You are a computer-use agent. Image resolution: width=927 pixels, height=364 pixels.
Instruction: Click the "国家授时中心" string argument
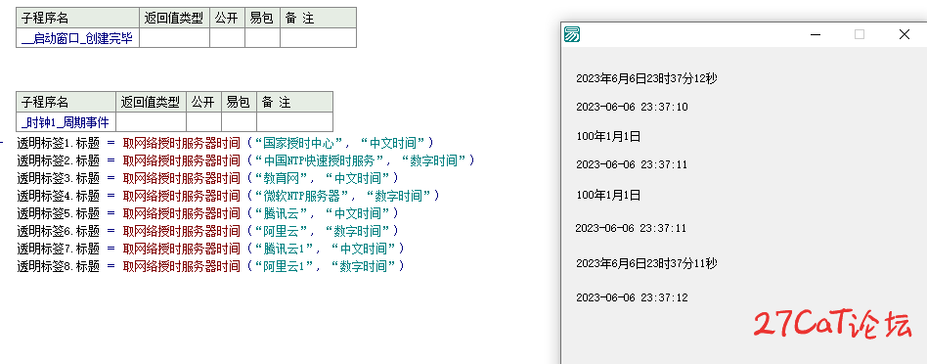[300, 143]
